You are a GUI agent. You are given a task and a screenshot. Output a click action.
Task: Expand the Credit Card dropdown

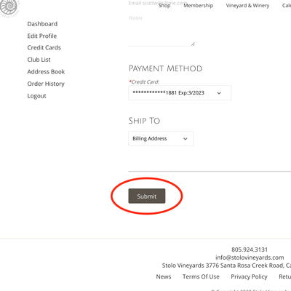pyautogui.click(x=180, y=93)
